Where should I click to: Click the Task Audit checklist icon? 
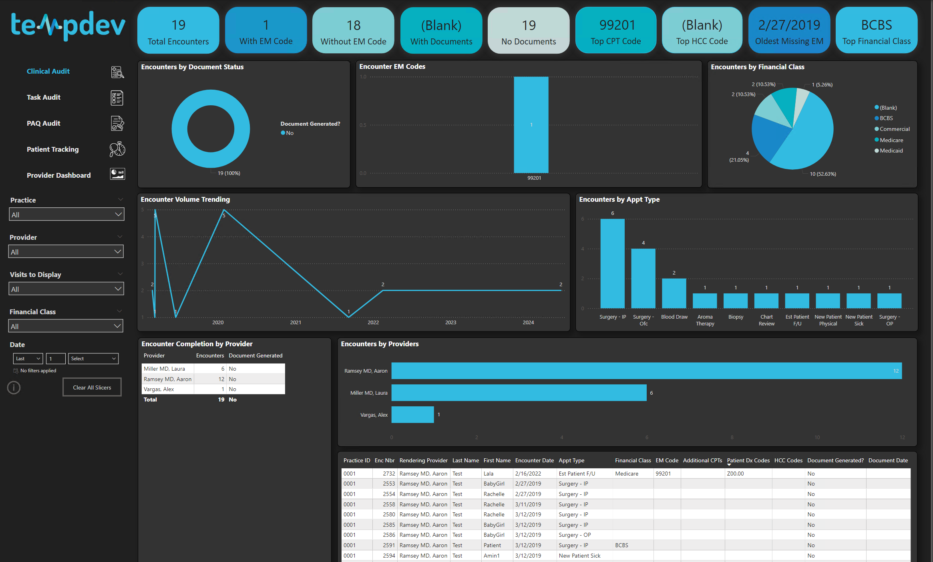point(117,98)
